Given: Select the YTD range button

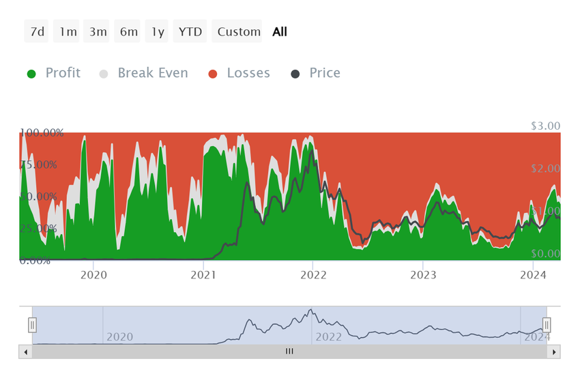Looking at the screenshot, I should pyautogui.click(x=190, y=31).
